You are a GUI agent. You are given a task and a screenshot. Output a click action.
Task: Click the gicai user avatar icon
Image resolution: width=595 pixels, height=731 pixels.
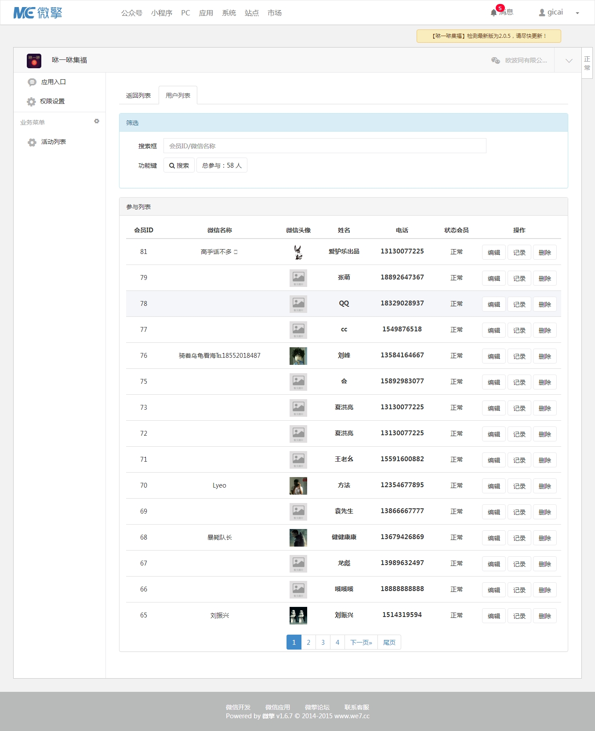[x=542, y=13]
